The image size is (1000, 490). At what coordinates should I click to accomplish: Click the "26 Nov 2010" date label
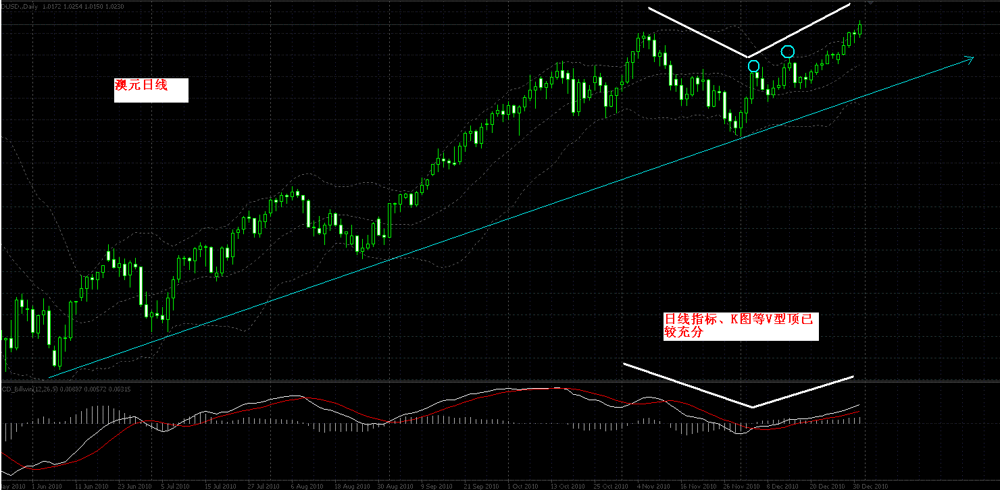tap(741, 486)
